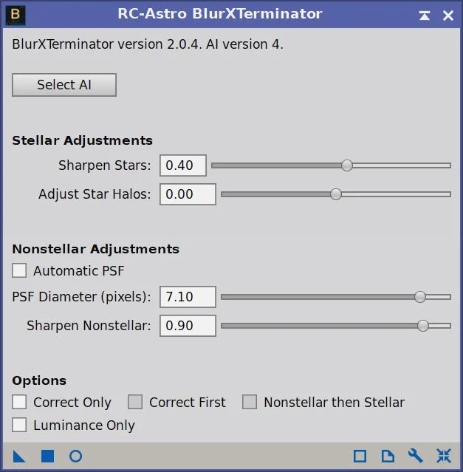
Task: Click the 'Stellar Adjustments' heading
Action: click(x=82, y=140)
